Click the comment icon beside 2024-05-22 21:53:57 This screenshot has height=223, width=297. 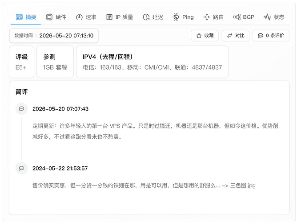[22, 168]
